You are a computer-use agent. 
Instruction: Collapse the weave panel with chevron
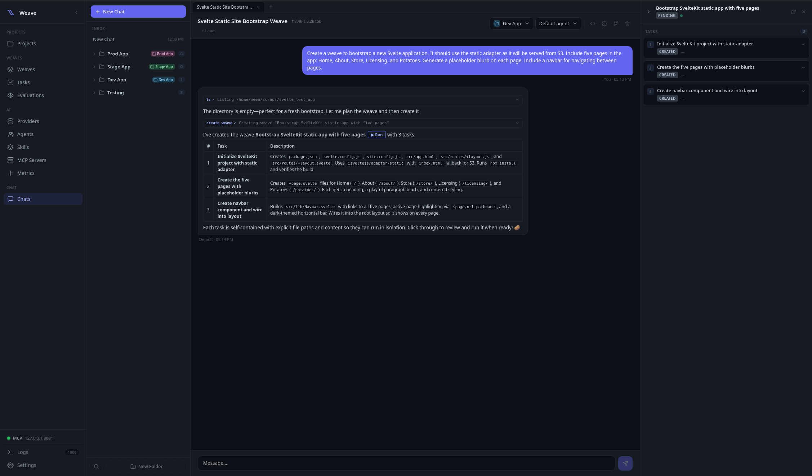coord(648,12)
